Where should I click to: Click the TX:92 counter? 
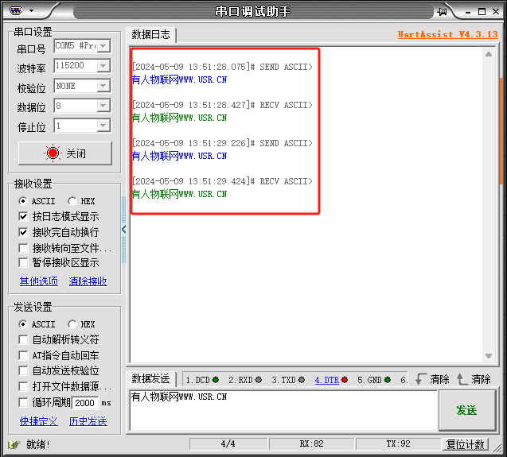(x=398, y=444)
